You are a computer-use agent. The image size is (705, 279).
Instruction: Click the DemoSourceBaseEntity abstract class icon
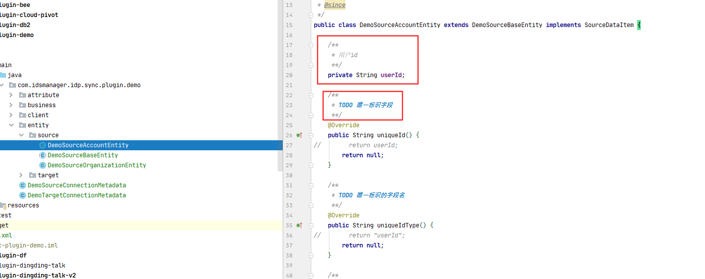[x=43, y=155]
